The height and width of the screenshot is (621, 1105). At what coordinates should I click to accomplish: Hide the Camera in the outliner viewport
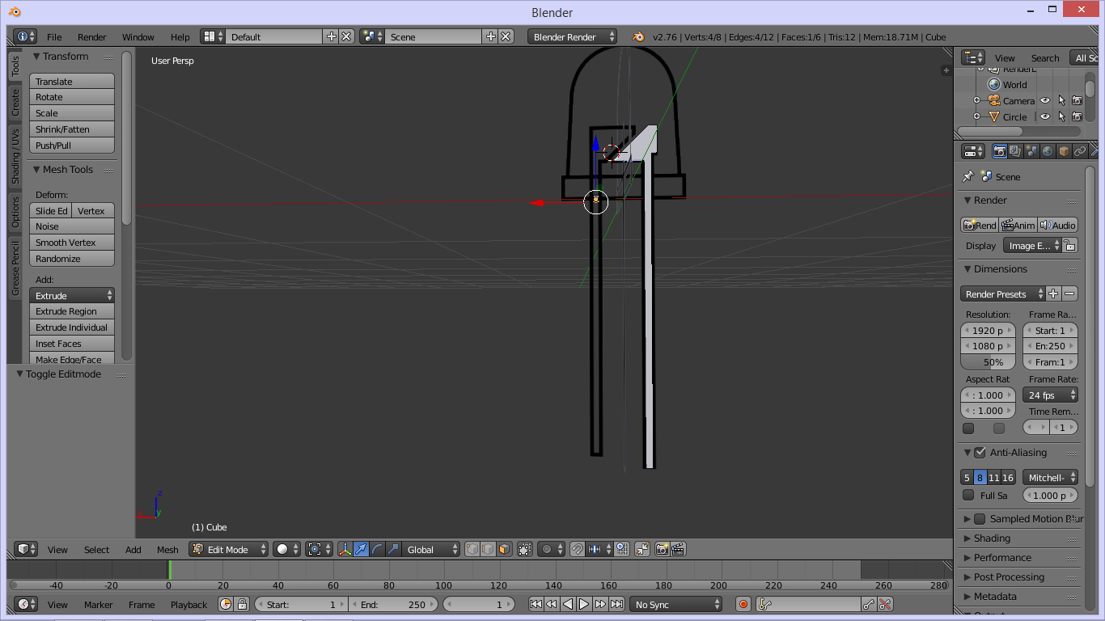point(1045,100)
